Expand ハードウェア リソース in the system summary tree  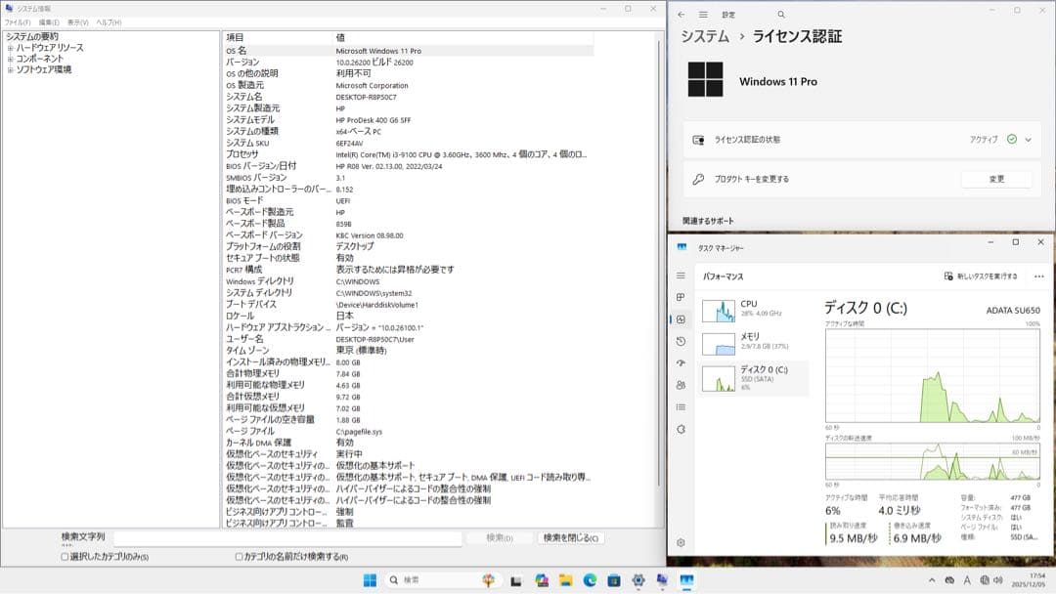click(x=11, y=47)
